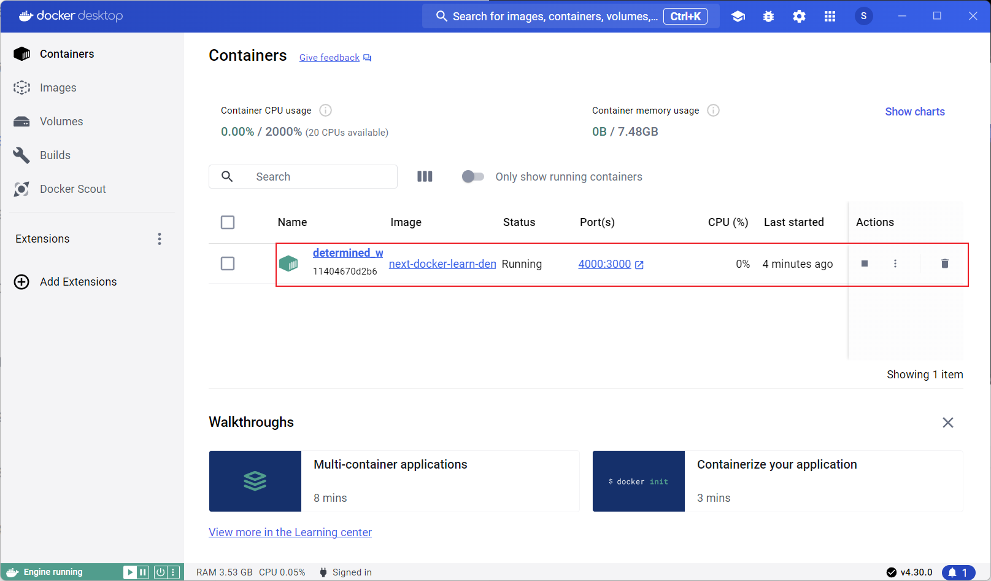Open more actions menu for the container
Screen dimensions: 991x581
click(895, 263)
